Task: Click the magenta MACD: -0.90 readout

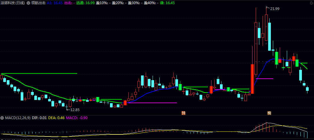Action: [77, 118]
